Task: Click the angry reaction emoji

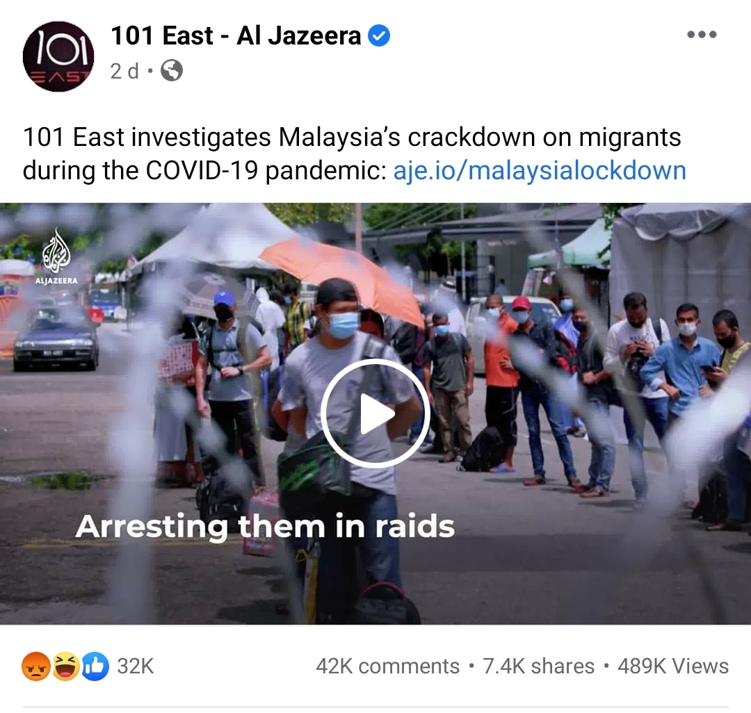Action: 36,666
